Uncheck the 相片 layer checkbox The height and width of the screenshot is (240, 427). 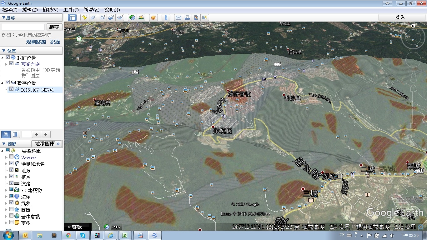[12, 177]
